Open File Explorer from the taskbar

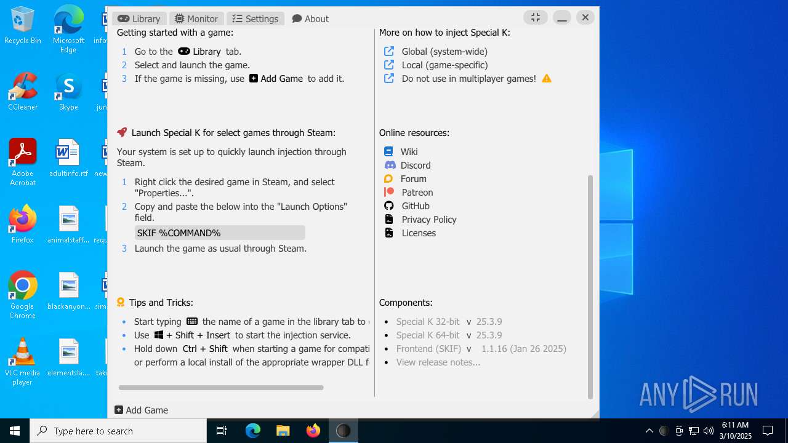(283, 431)
